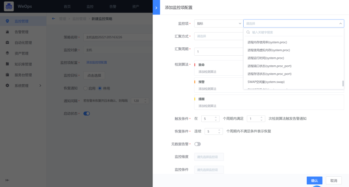349x187 pixels.
Task: Collapse the 请选择 metric dropdown
Action: pos(293,23)
